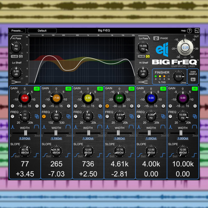Click the red gain knob showing 3.45
The width and height of the screenshot is (208, 208).
25,98
